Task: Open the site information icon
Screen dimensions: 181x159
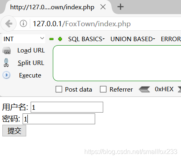Action: click(23, 24)
